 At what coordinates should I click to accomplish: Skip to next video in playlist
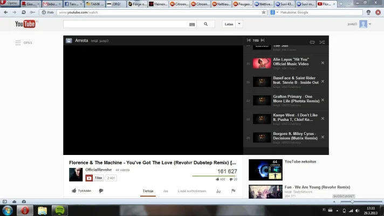click(x=264, y=40)
